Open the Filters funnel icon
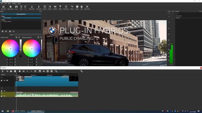 60,8
